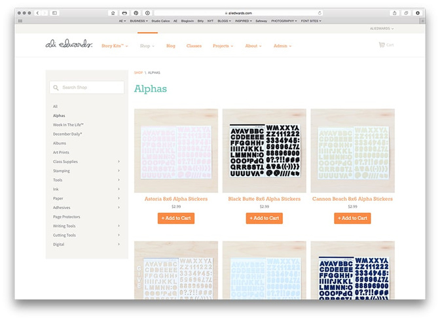This screenshot has width=440, height=320.
Task: Open the ALIEDWARDS account dropdown
Action: click(382, 29)
